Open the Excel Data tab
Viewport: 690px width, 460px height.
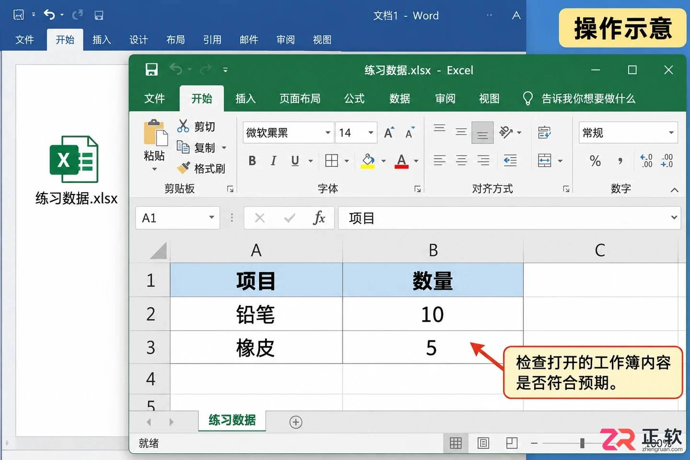(x=400, y=99)
